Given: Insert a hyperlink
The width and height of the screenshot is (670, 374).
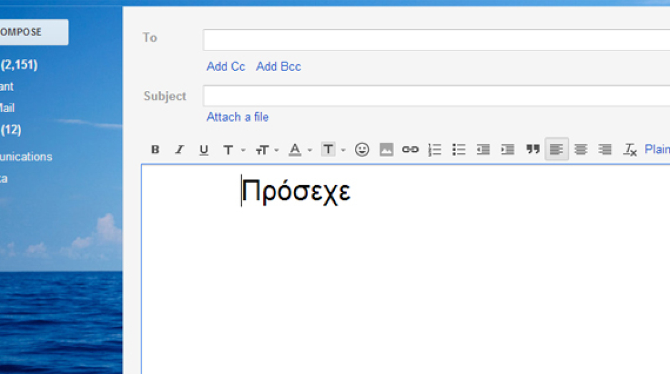Looking at the screenshot, I should (x=410, y=150).
